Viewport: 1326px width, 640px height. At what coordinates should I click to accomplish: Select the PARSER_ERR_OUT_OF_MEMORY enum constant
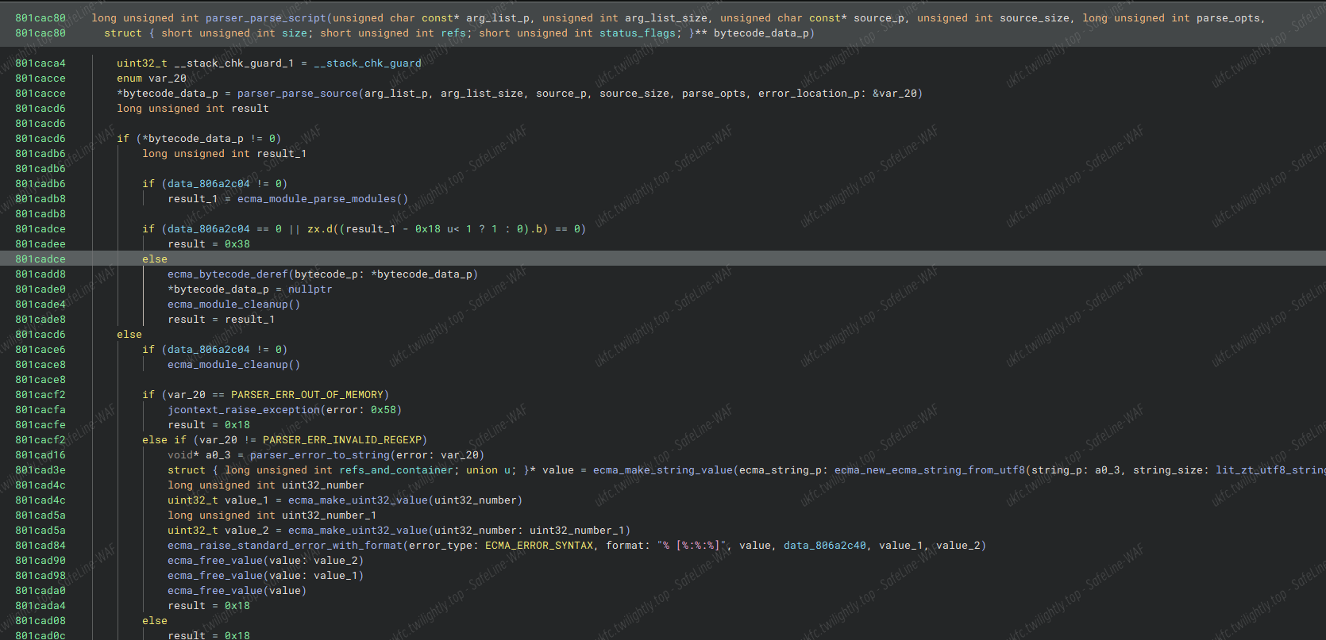[307, 395]
